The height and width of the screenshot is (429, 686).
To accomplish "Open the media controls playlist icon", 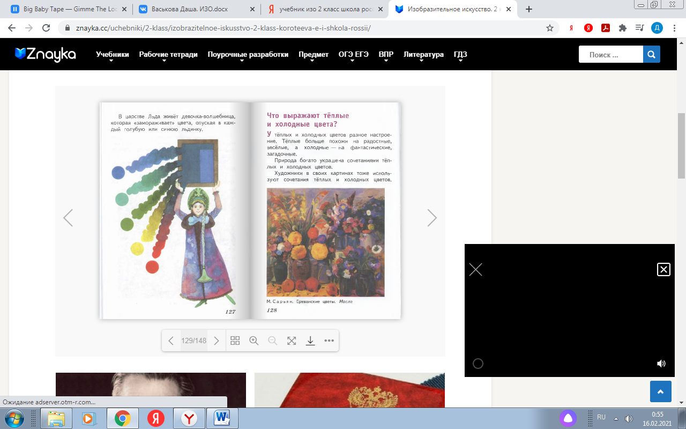I will point(639,28).
